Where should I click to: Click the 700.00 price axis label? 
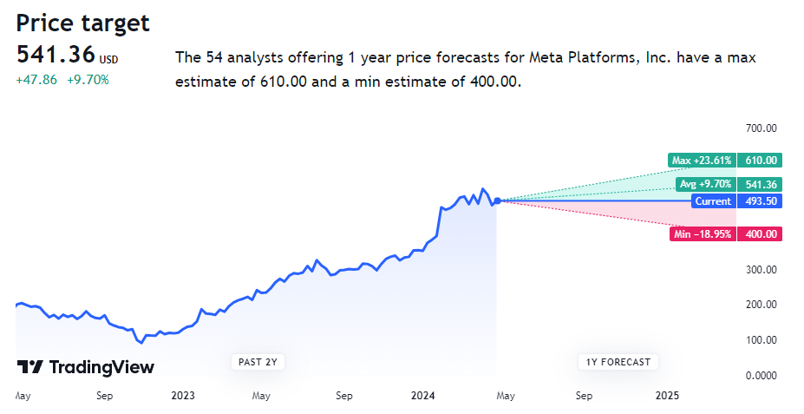pos(761,128)
